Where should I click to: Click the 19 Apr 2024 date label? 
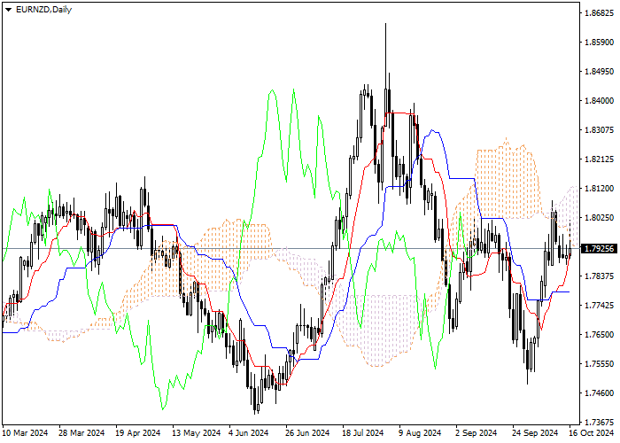(138, 433)
